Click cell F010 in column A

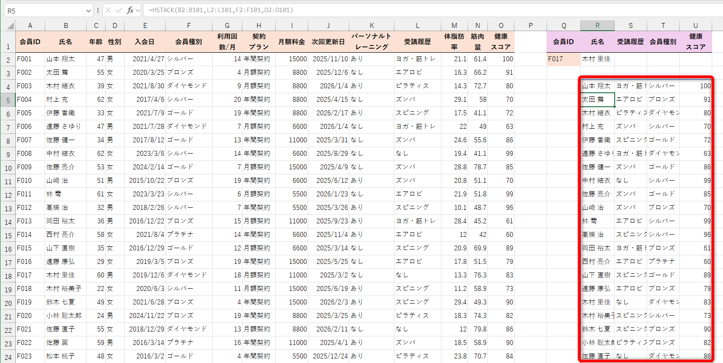(x=30, y=181)
